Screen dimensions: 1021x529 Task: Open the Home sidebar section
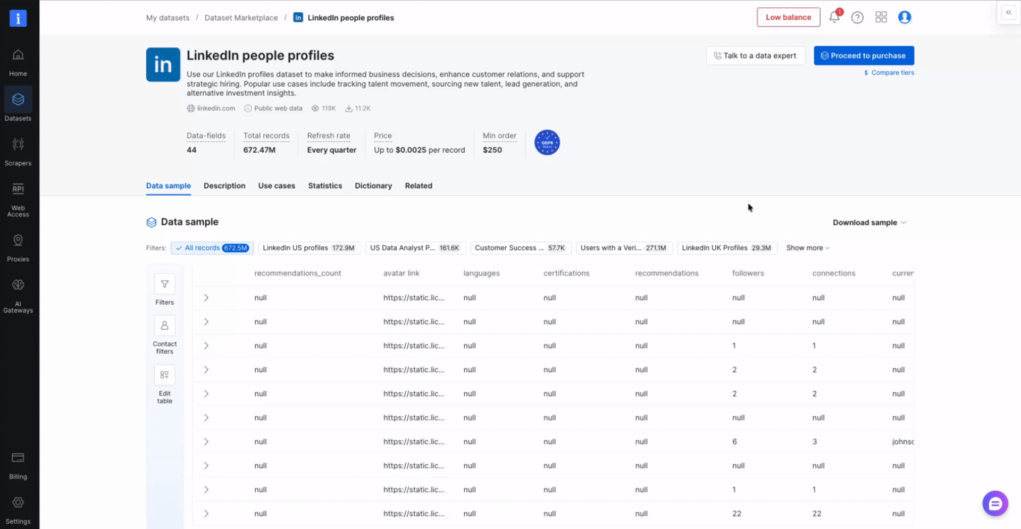pos(18,63)
